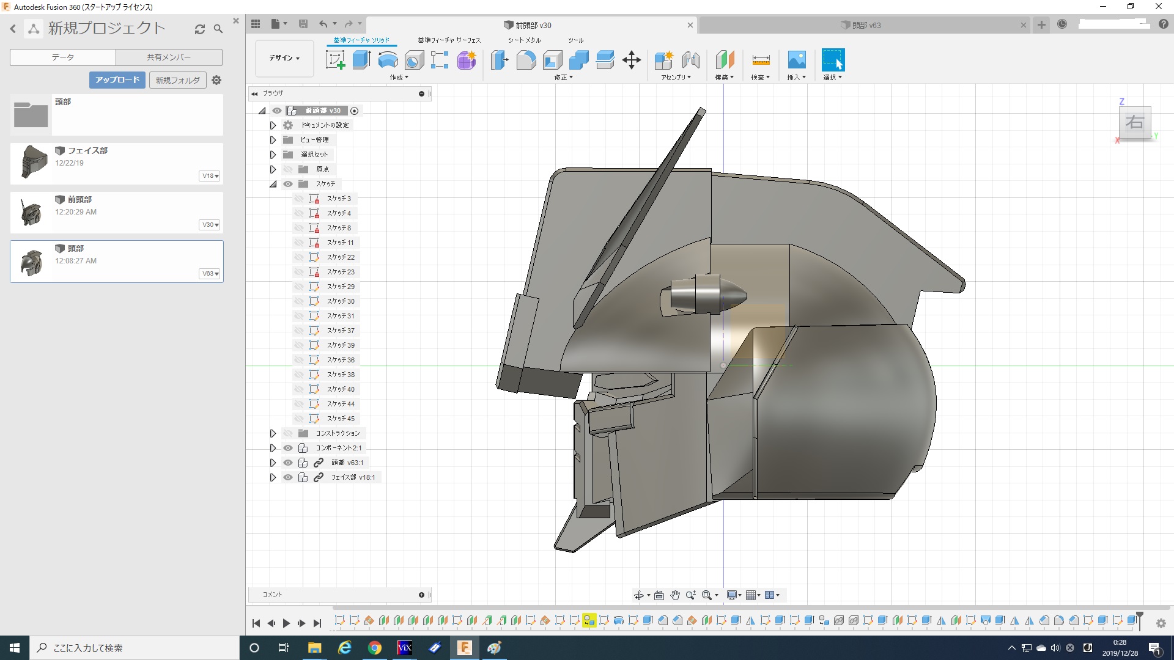Click the アップロード button
The width and height of the screenshot is (1174, 660).
coord(117,80)
